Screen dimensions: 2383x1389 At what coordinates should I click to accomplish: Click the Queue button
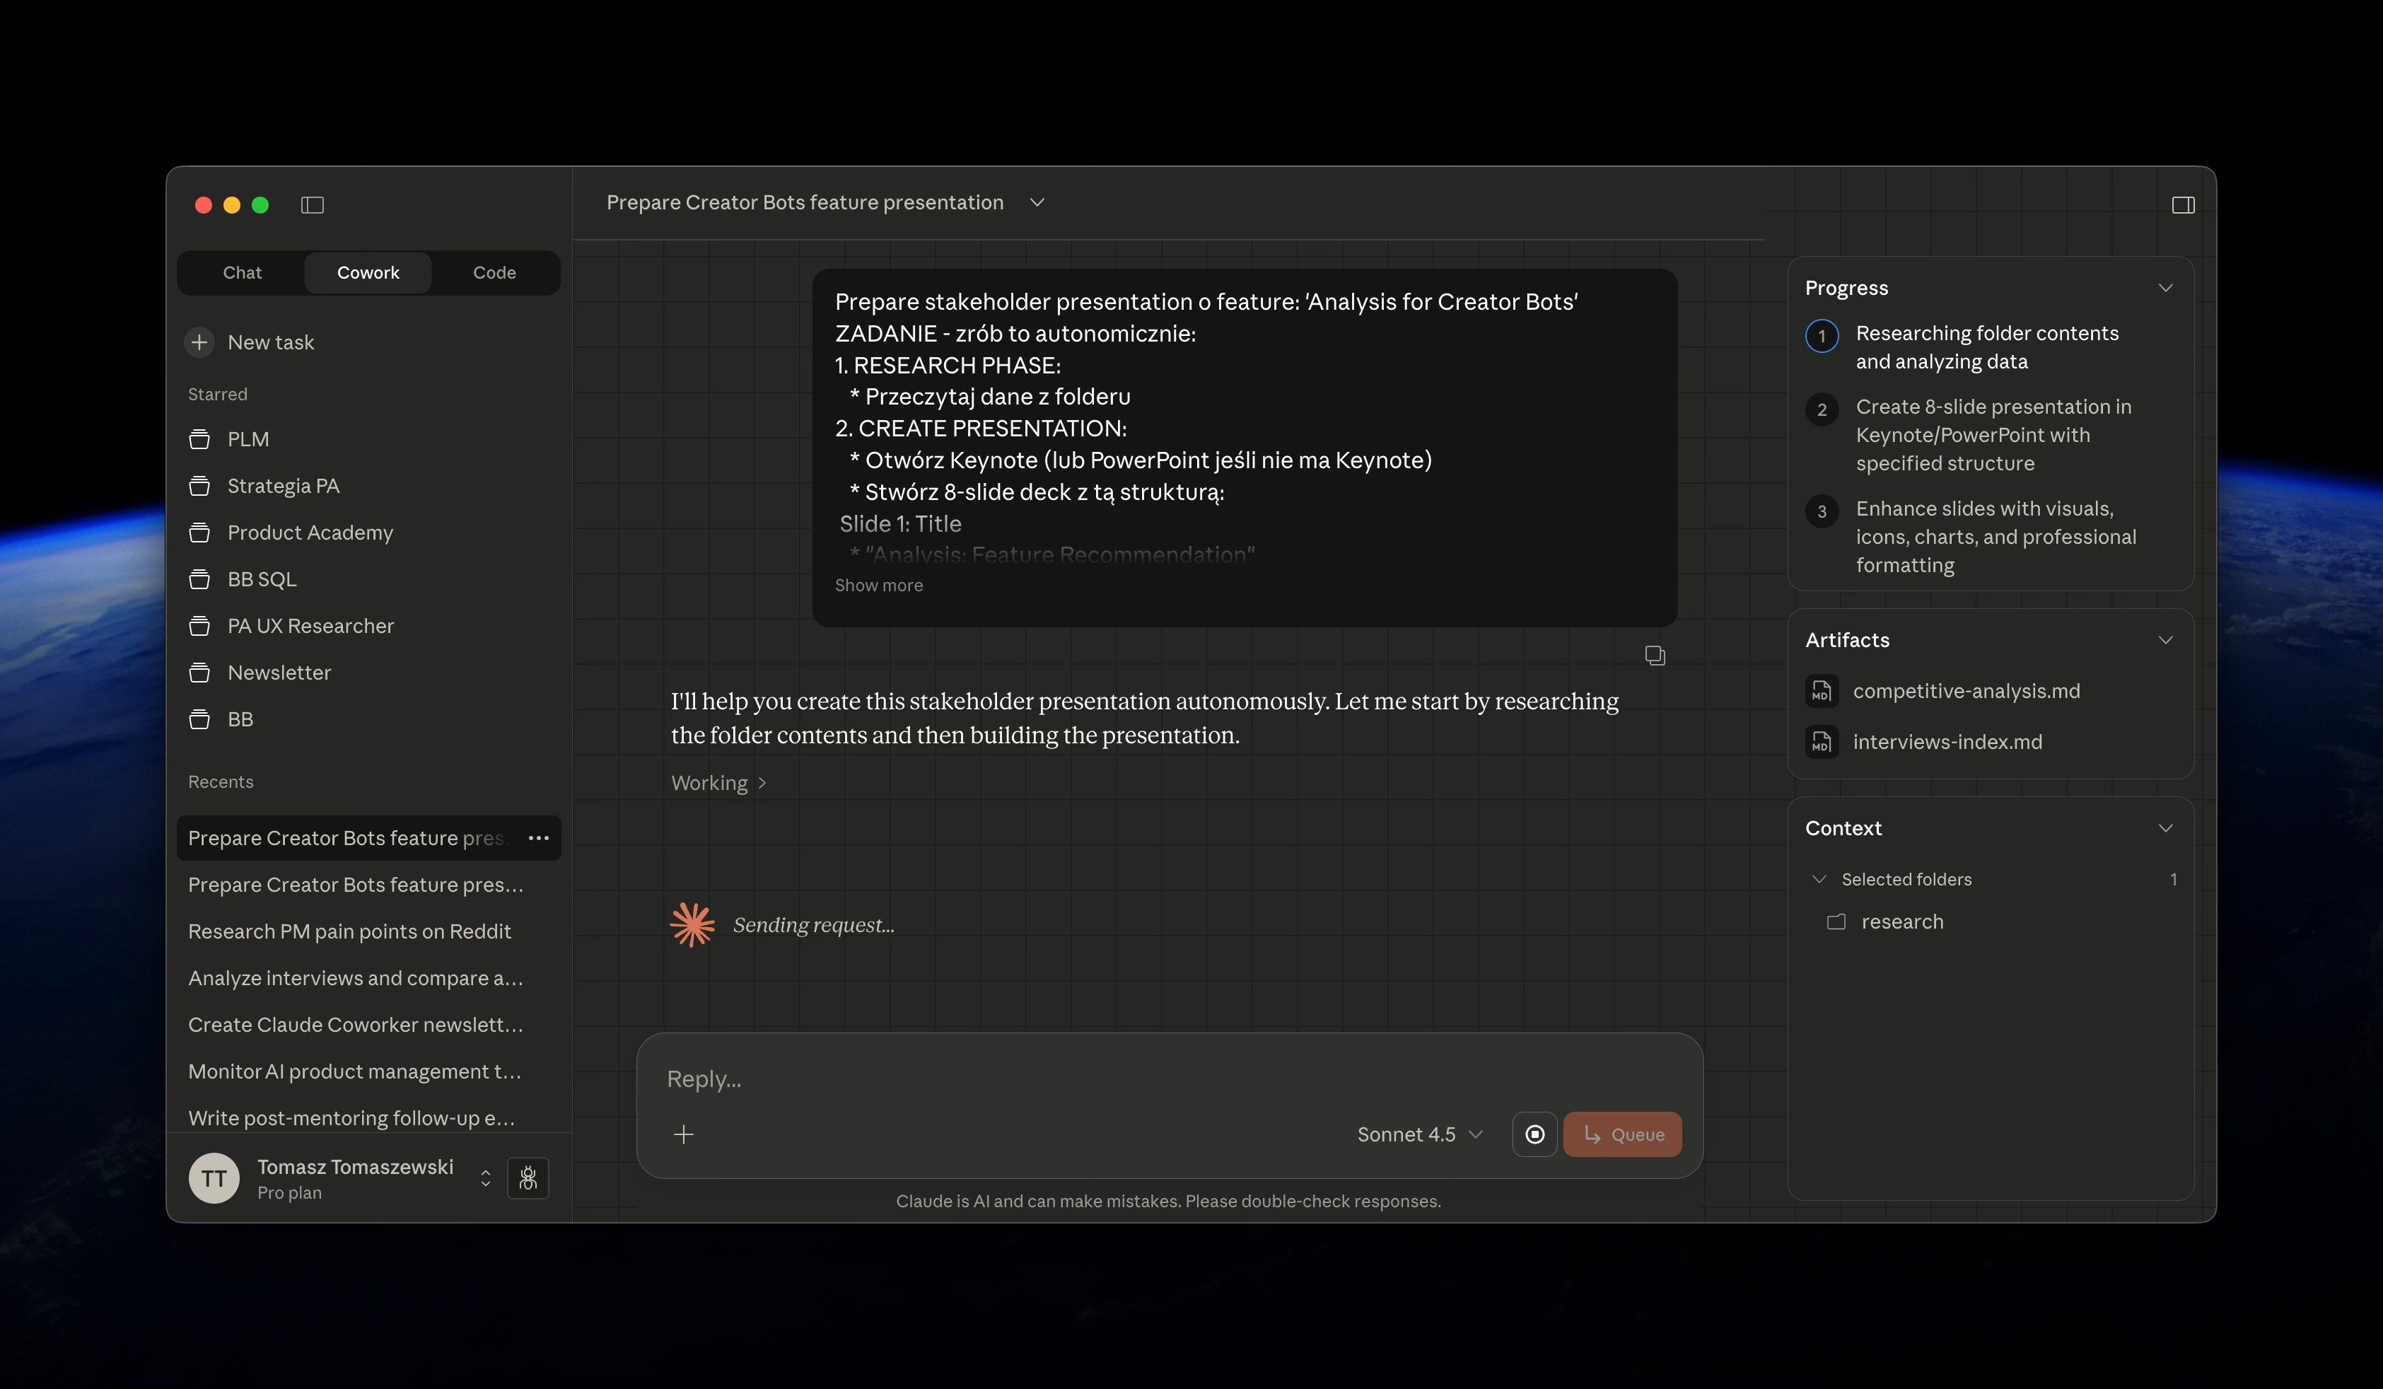(1621, 1134)
